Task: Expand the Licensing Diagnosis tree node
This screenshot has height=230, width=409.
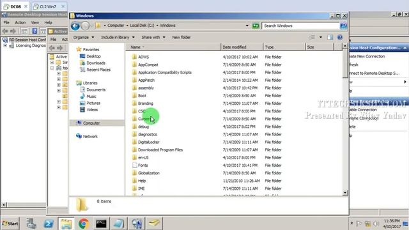Action: 5,45
